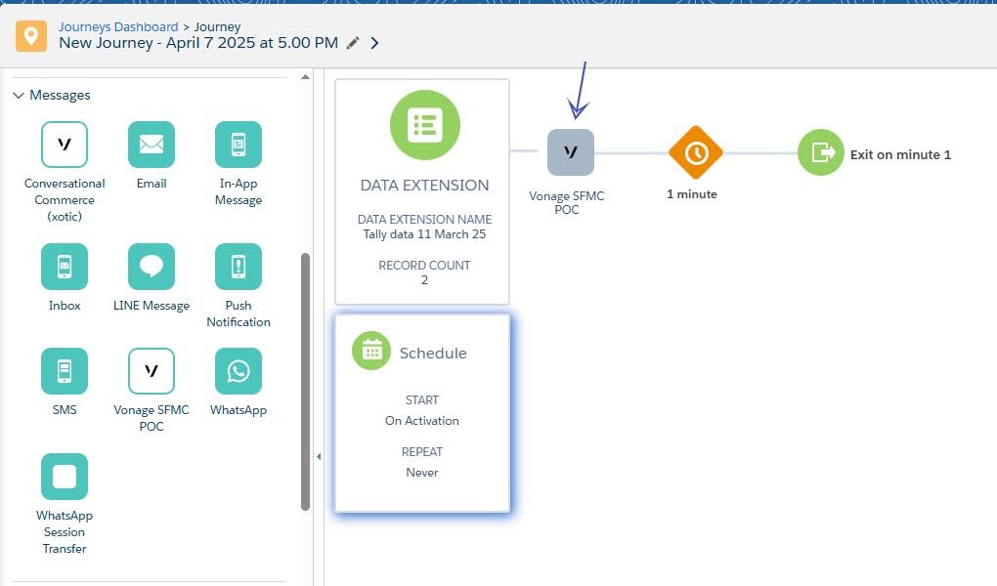Click the 'Tally data 11 March 25' name
This screenshot has width=997, height=586.
click(x=425, y=233)
